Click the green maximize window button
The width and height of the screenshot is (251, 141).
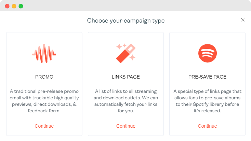coord(21,6)
